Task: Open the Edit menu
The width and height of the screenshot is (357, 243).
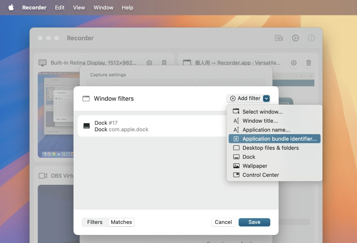Action: coord(60,8)
